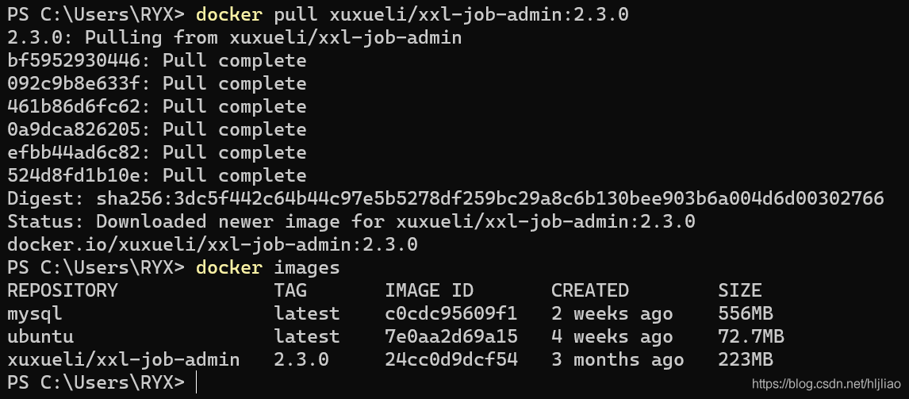Viewport: 909px width, 399px height.
Task: Click layer ID bf5952930446
Action: point(73,61)
